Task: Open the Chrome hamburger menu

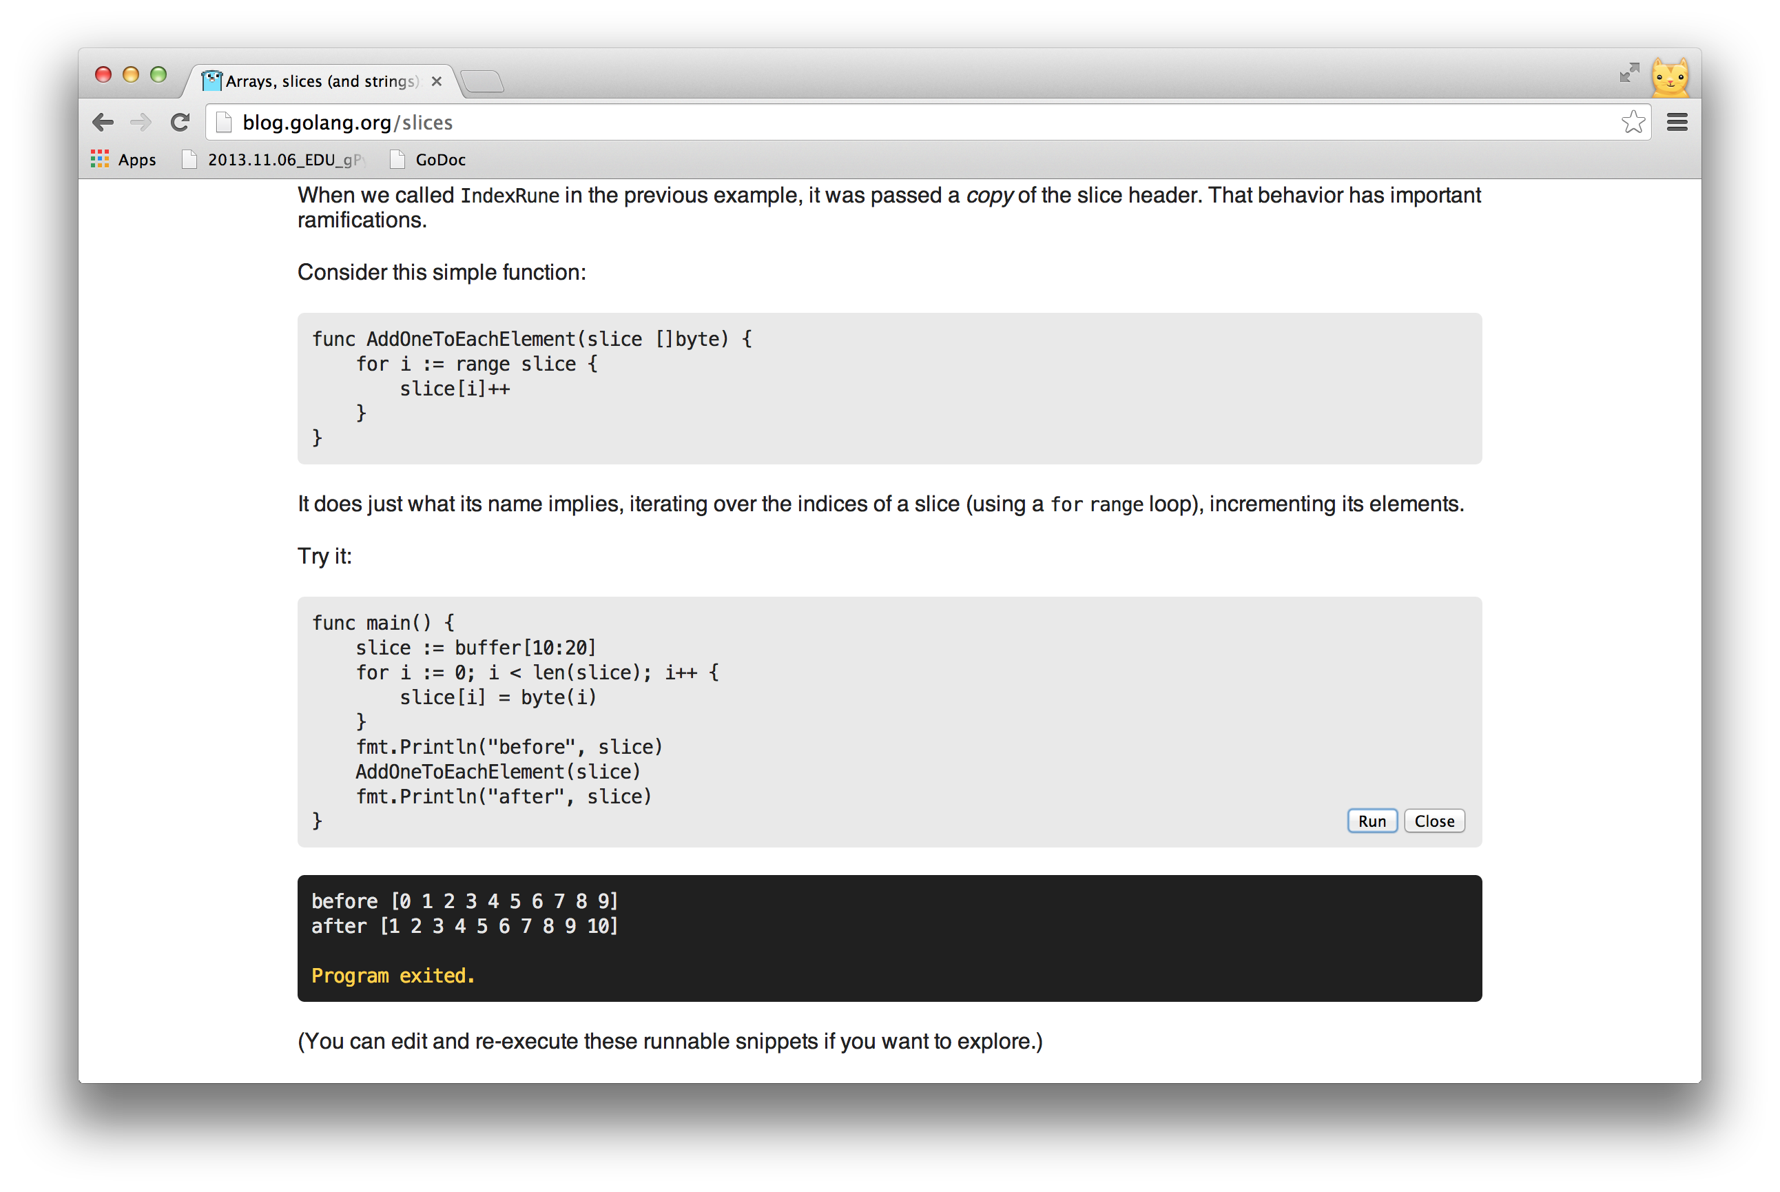Action: click(x=1677, y=123)
